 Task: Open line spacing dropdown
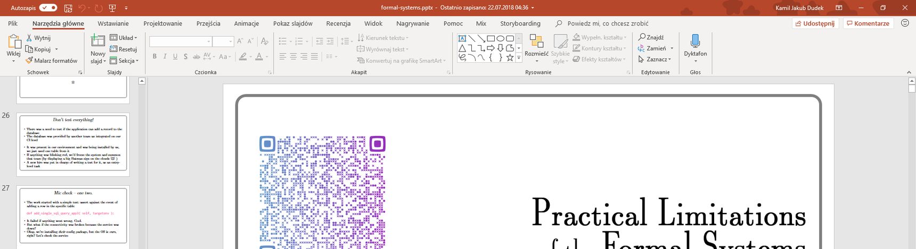(x=347, y=41)
